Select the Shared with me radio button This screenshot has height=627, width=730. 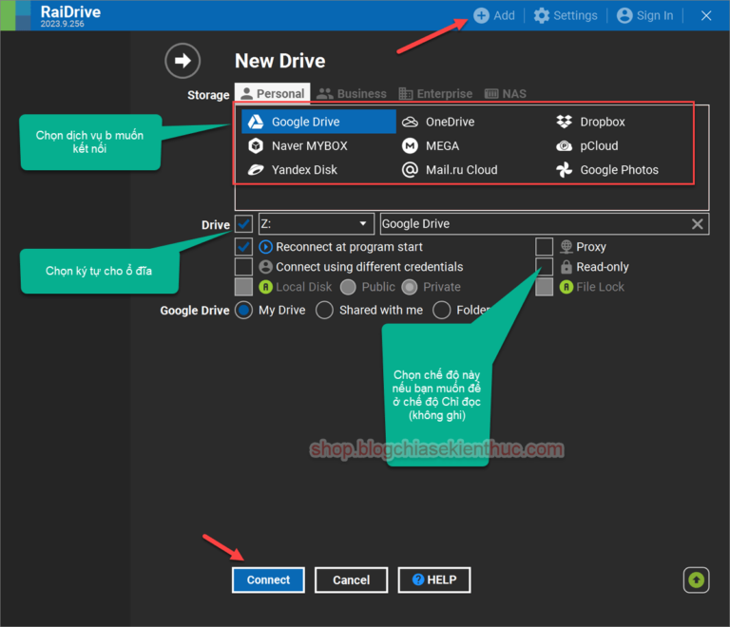point(325,311)
